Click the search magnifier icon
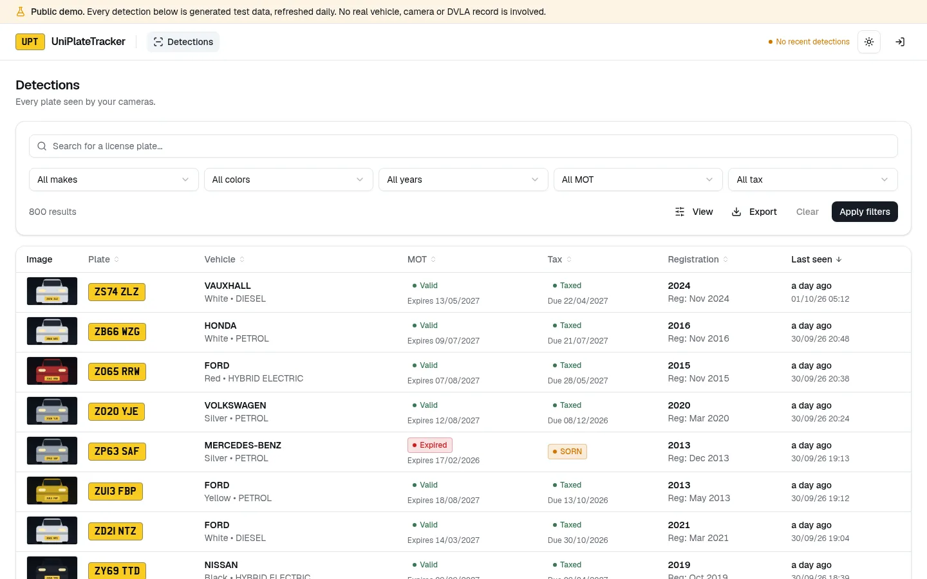Image resolution: width=927 pixels, height=579 pixels. (42, 146)
